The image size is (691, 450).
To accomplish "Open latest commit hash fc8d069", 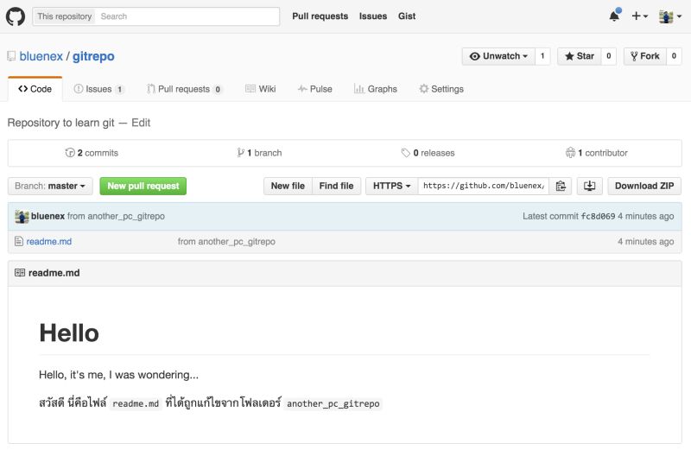I will tap(598, 217).
